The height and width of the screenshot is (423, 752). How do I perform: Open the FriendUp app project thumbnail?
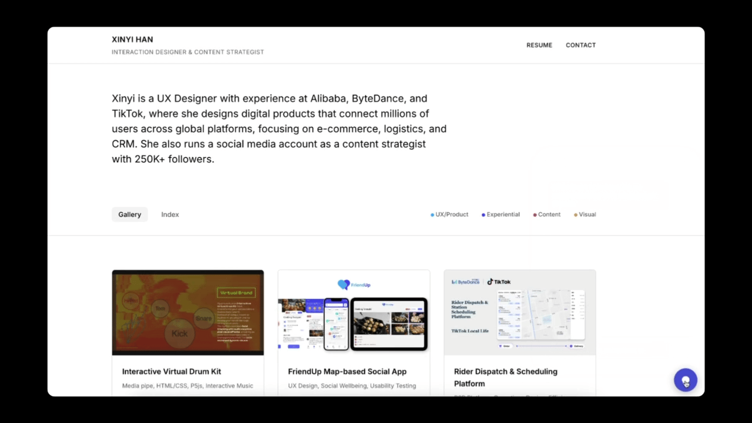pos(354,313)
